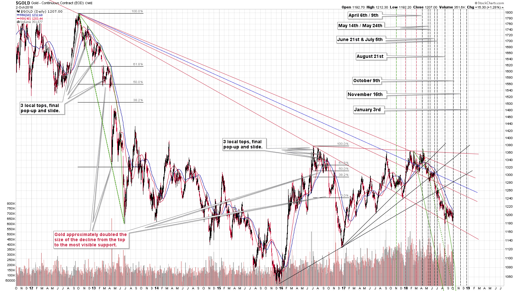518x291 pixels.
Task: Click the 100.0% Fibonacci label at 2016 top
Action: coord(343,144)
